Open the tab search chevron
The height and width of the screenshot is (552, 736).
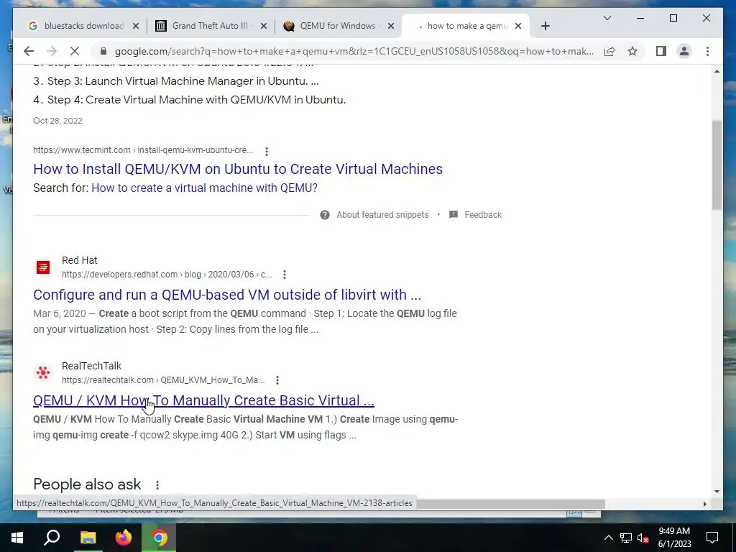tap(607, 18)
